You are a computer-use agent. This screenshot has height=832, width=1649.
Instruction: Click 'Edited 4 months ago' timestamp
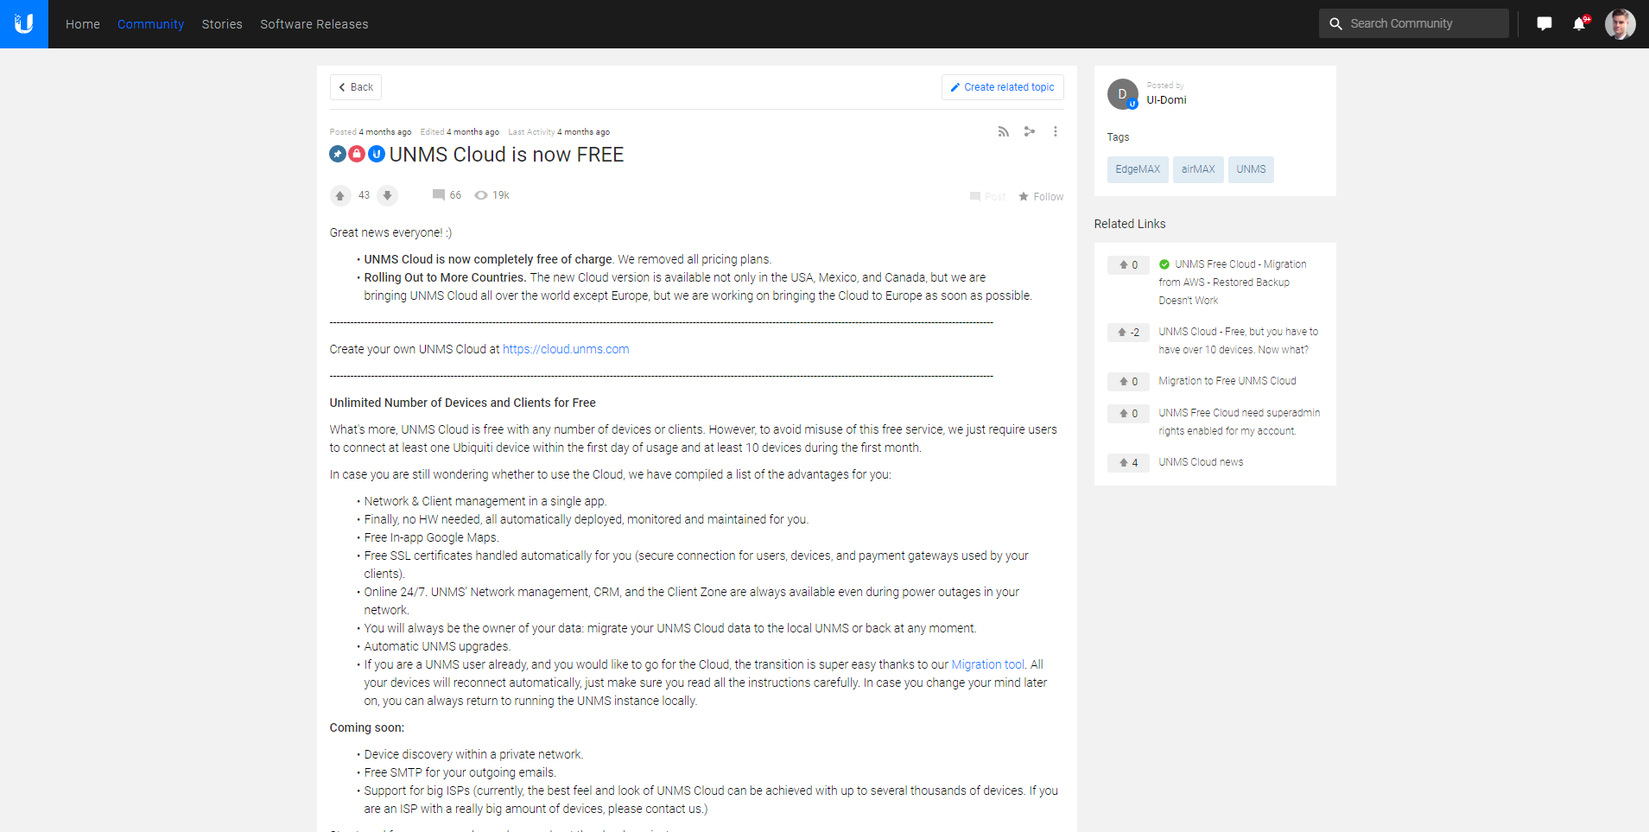point(460,132)
